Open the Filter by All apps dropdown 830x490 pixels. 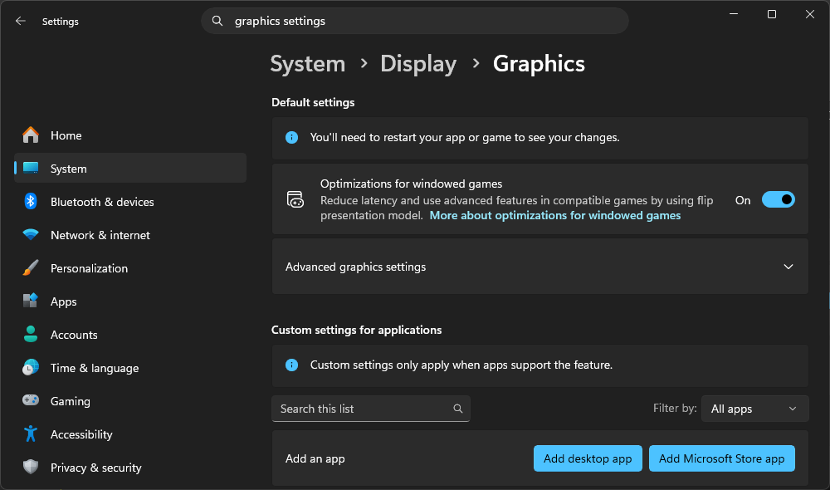tap(754, 409)
